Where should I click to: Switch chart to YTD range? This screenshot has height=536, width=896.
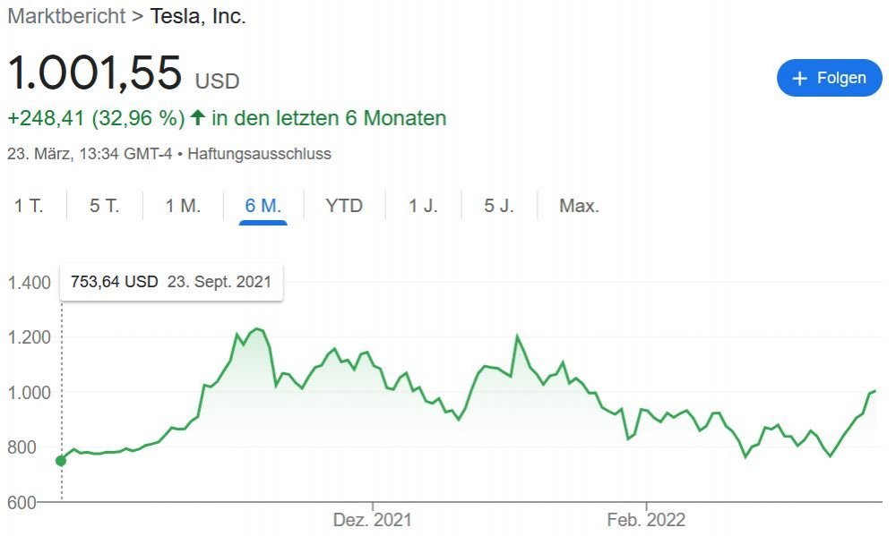344,206
